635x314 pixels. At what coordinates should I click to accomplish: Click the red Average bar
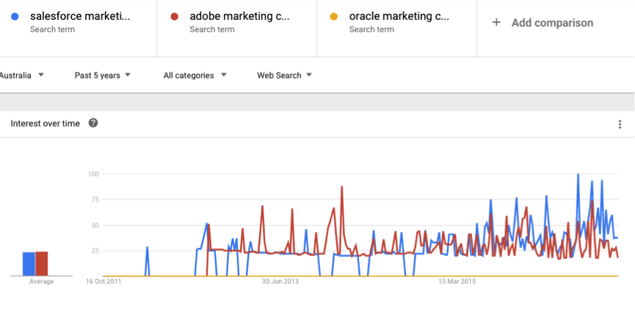(x=42, y=264)
